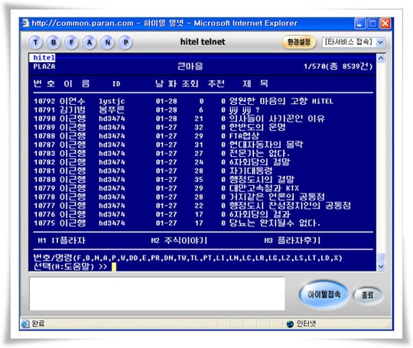Select post 10781 자기대통령

click(153, 171)
